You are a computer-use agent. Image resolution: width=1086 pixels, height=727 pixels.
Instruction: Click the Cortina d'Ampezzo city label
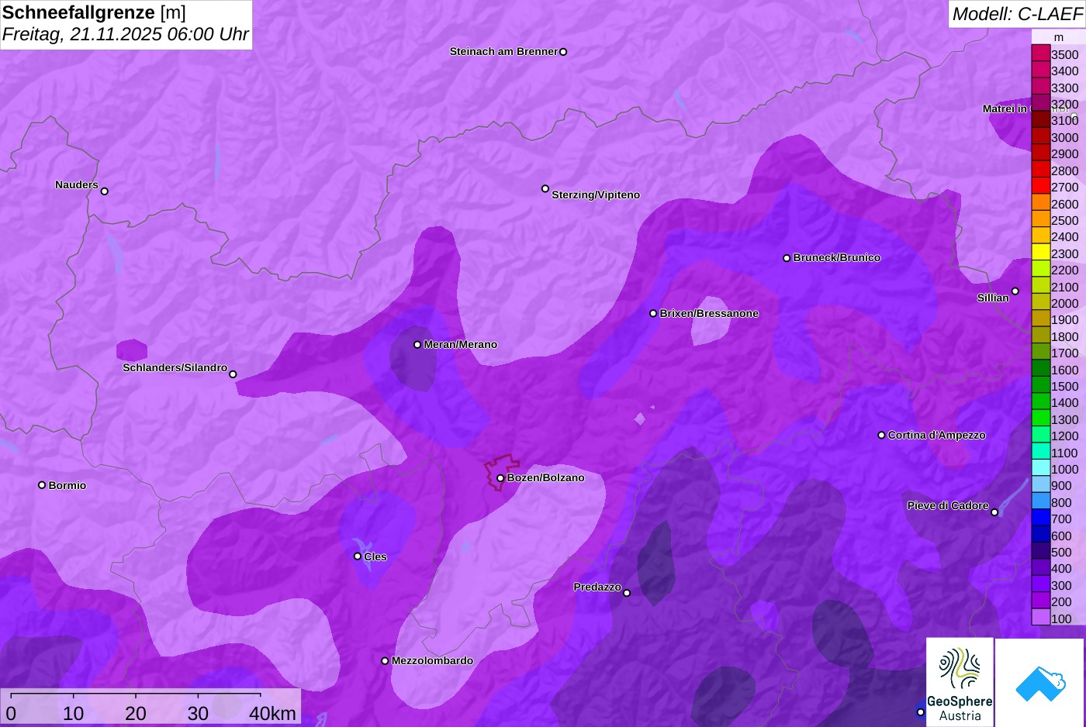click(936, 435)
